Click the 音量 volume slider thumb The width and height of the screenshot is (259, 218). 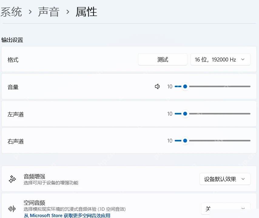[185, 86]
